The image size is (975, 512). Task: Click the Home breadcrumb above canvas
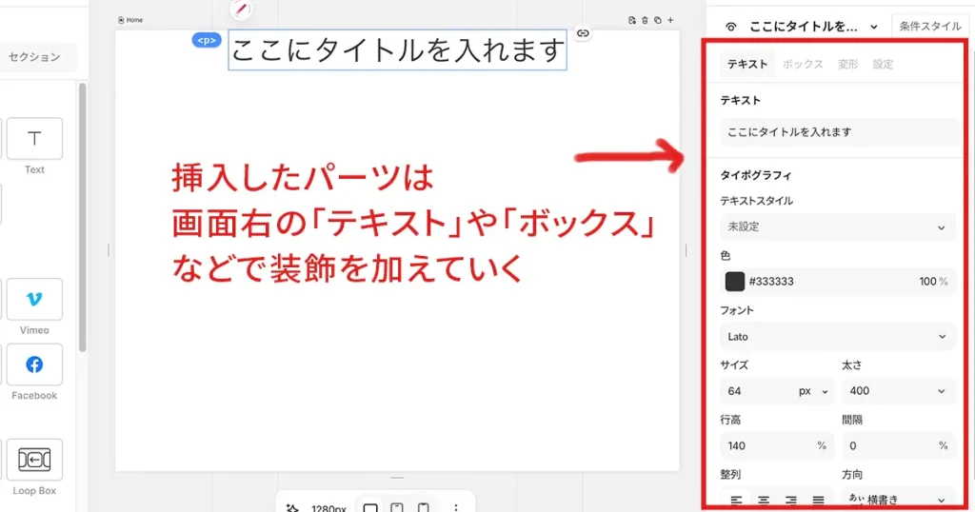click(x=130, y=21)
